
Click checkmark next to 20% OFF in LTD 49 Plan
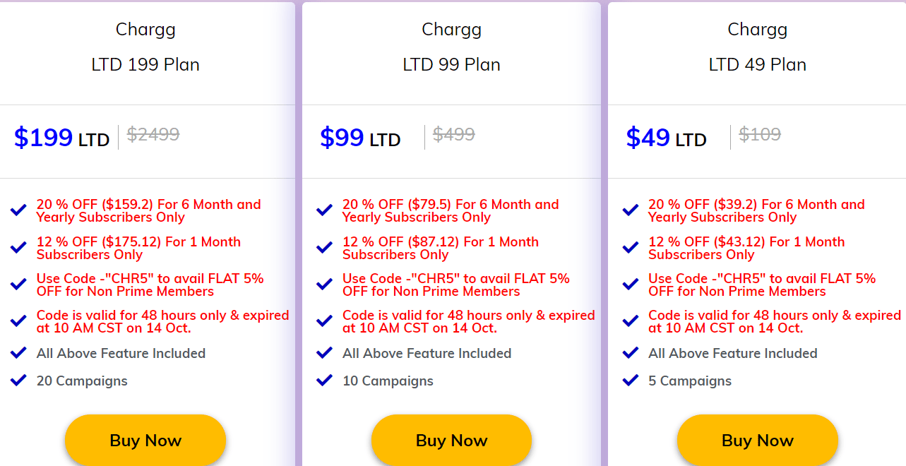[x=630, y=209]
